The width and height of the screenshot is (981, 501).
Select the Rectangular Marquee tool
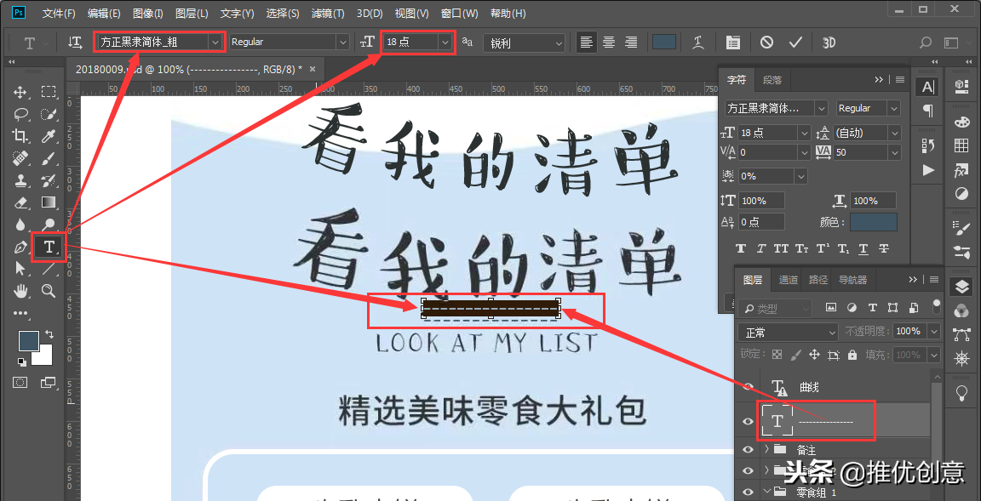49,93
